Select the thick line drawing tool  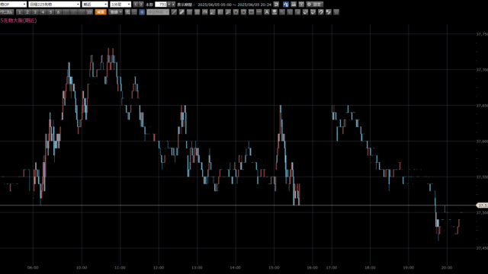[x=181, y=12]
